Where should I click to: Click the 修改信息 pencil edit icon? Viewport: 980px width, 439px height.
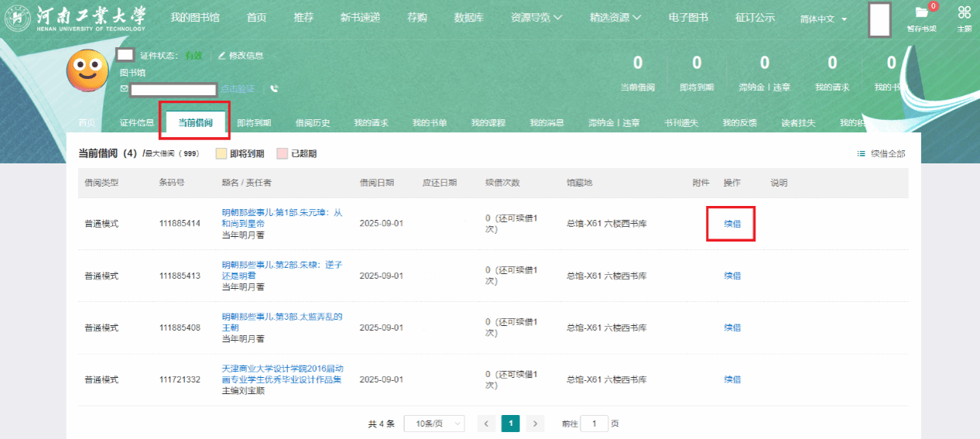[221, 56]
